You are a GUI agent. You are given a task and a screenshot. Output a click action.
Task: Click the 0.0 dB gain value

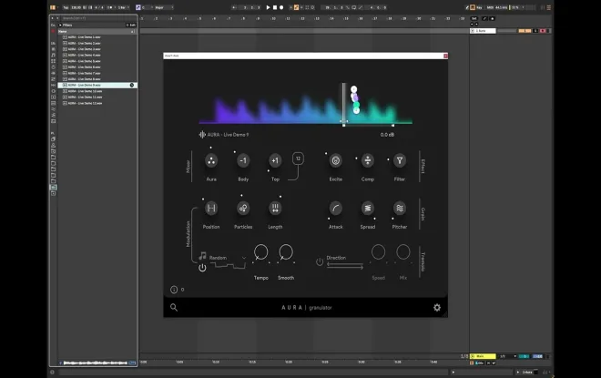387,135
